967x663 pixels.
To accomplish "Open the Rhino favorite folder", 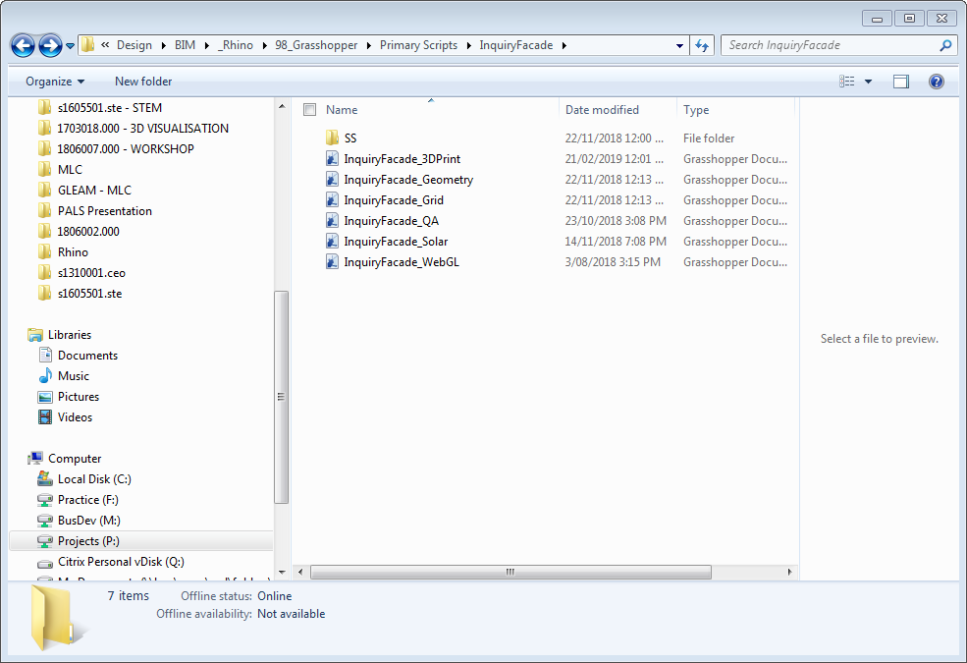I will pos(73,252).
